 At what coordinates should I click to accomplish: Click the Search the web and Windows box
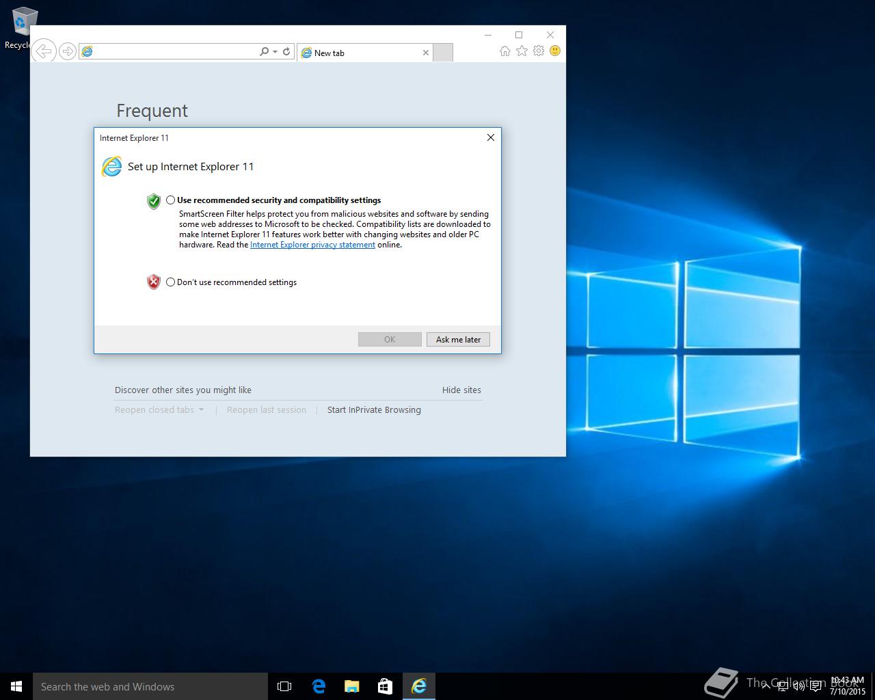tap(150, 686)
